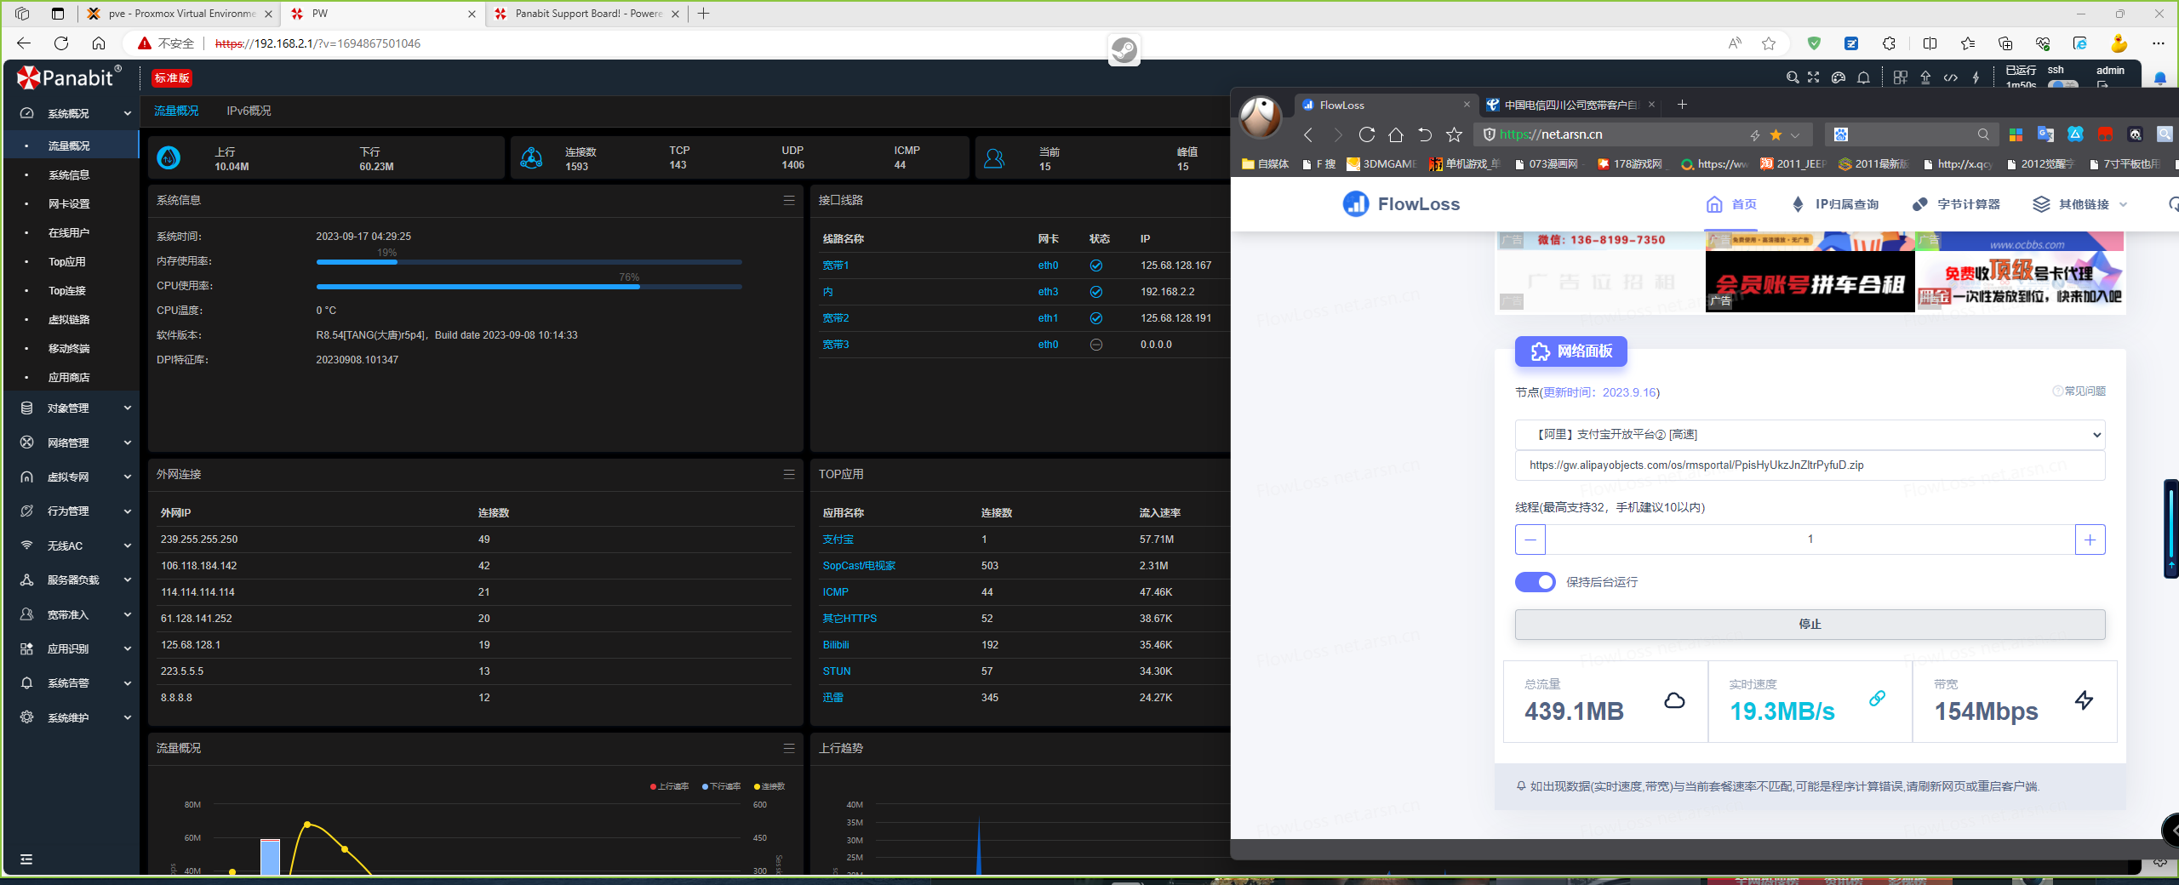Click the 内存使用率 19% progress bar

click(529, 262)
